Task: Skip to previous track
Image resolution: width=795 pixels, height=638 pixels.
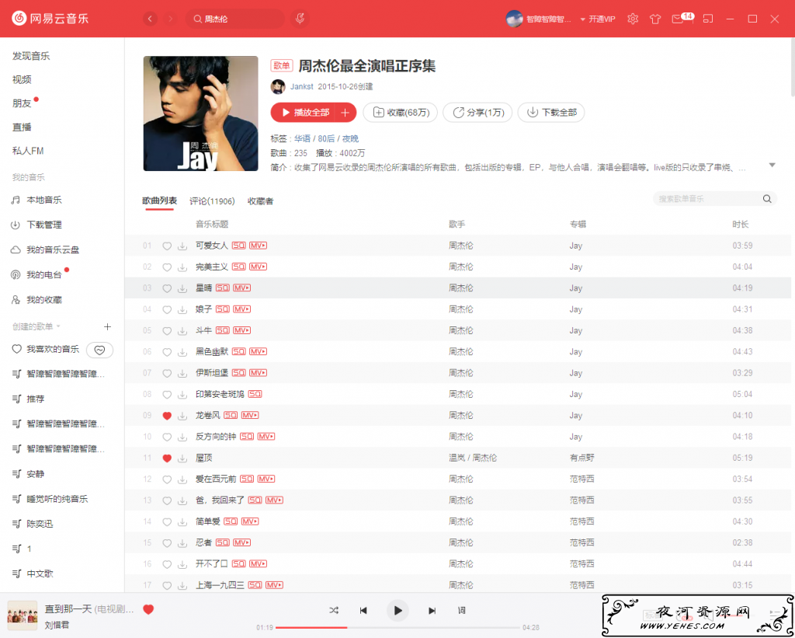Action: (363, 611)
